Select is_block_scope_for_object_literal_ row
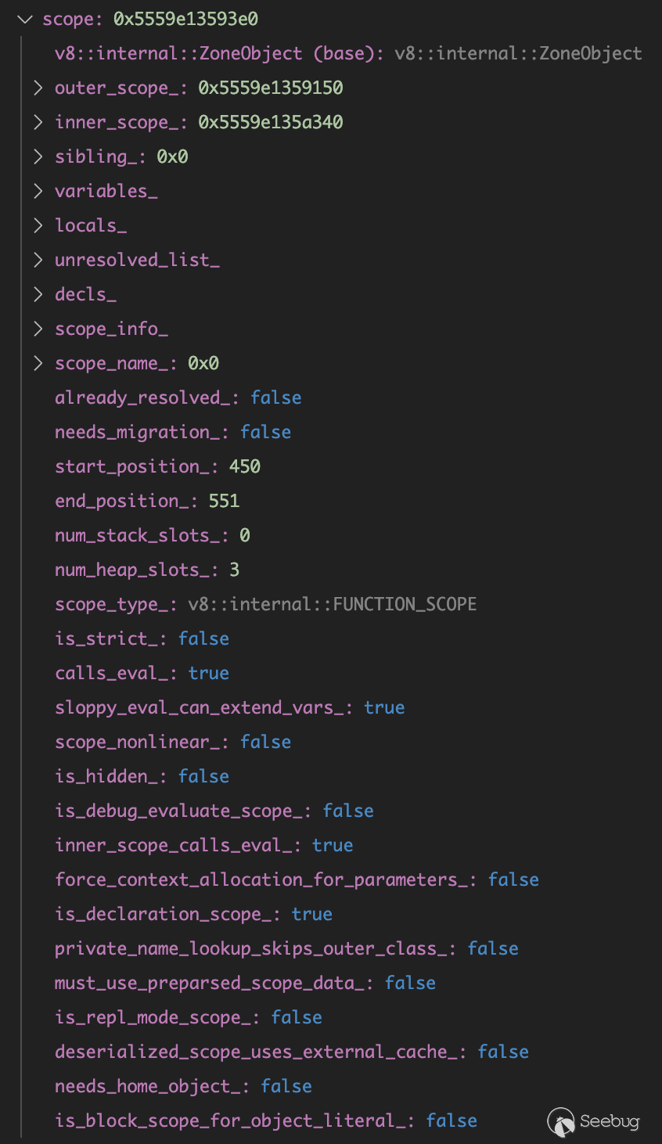Image resolution: width=662 pixels, height=1144 pixels. [265, 1121]
